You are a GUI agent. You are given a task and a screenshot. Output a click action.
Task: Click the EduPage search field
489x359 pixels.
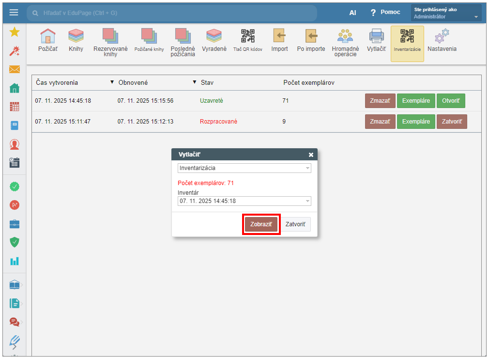(172, 13)
